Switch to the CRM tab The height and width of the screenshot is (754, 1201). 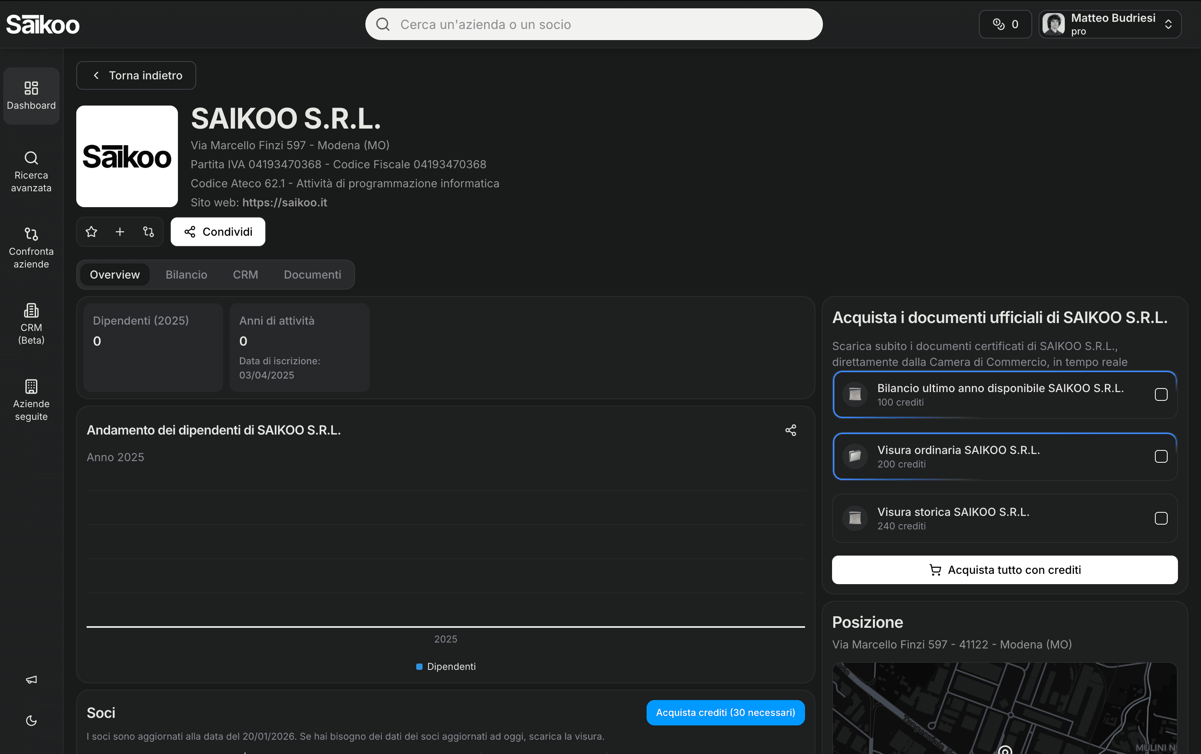tap(245, 275)
